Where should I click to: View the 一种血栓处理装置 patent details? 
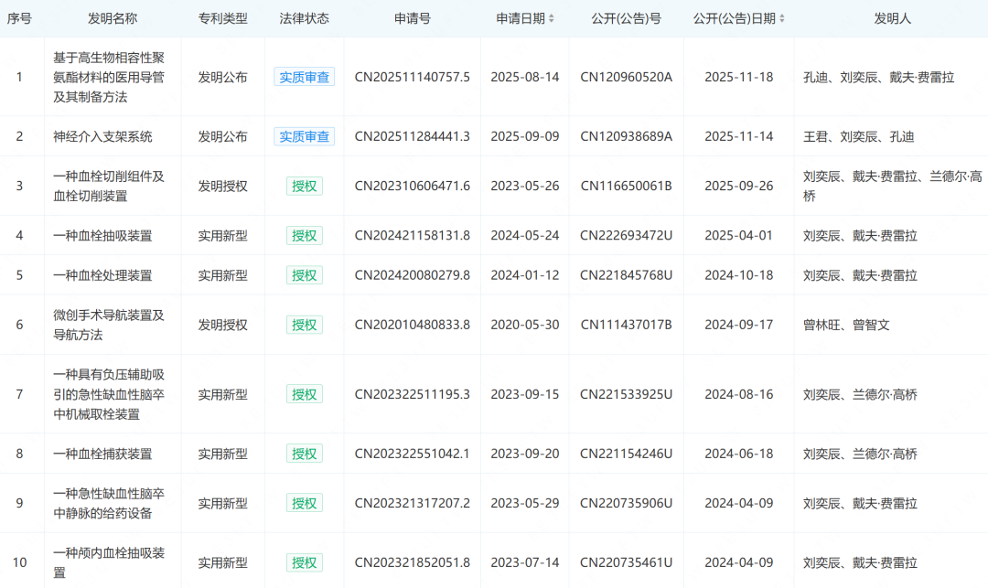[102, 275]
